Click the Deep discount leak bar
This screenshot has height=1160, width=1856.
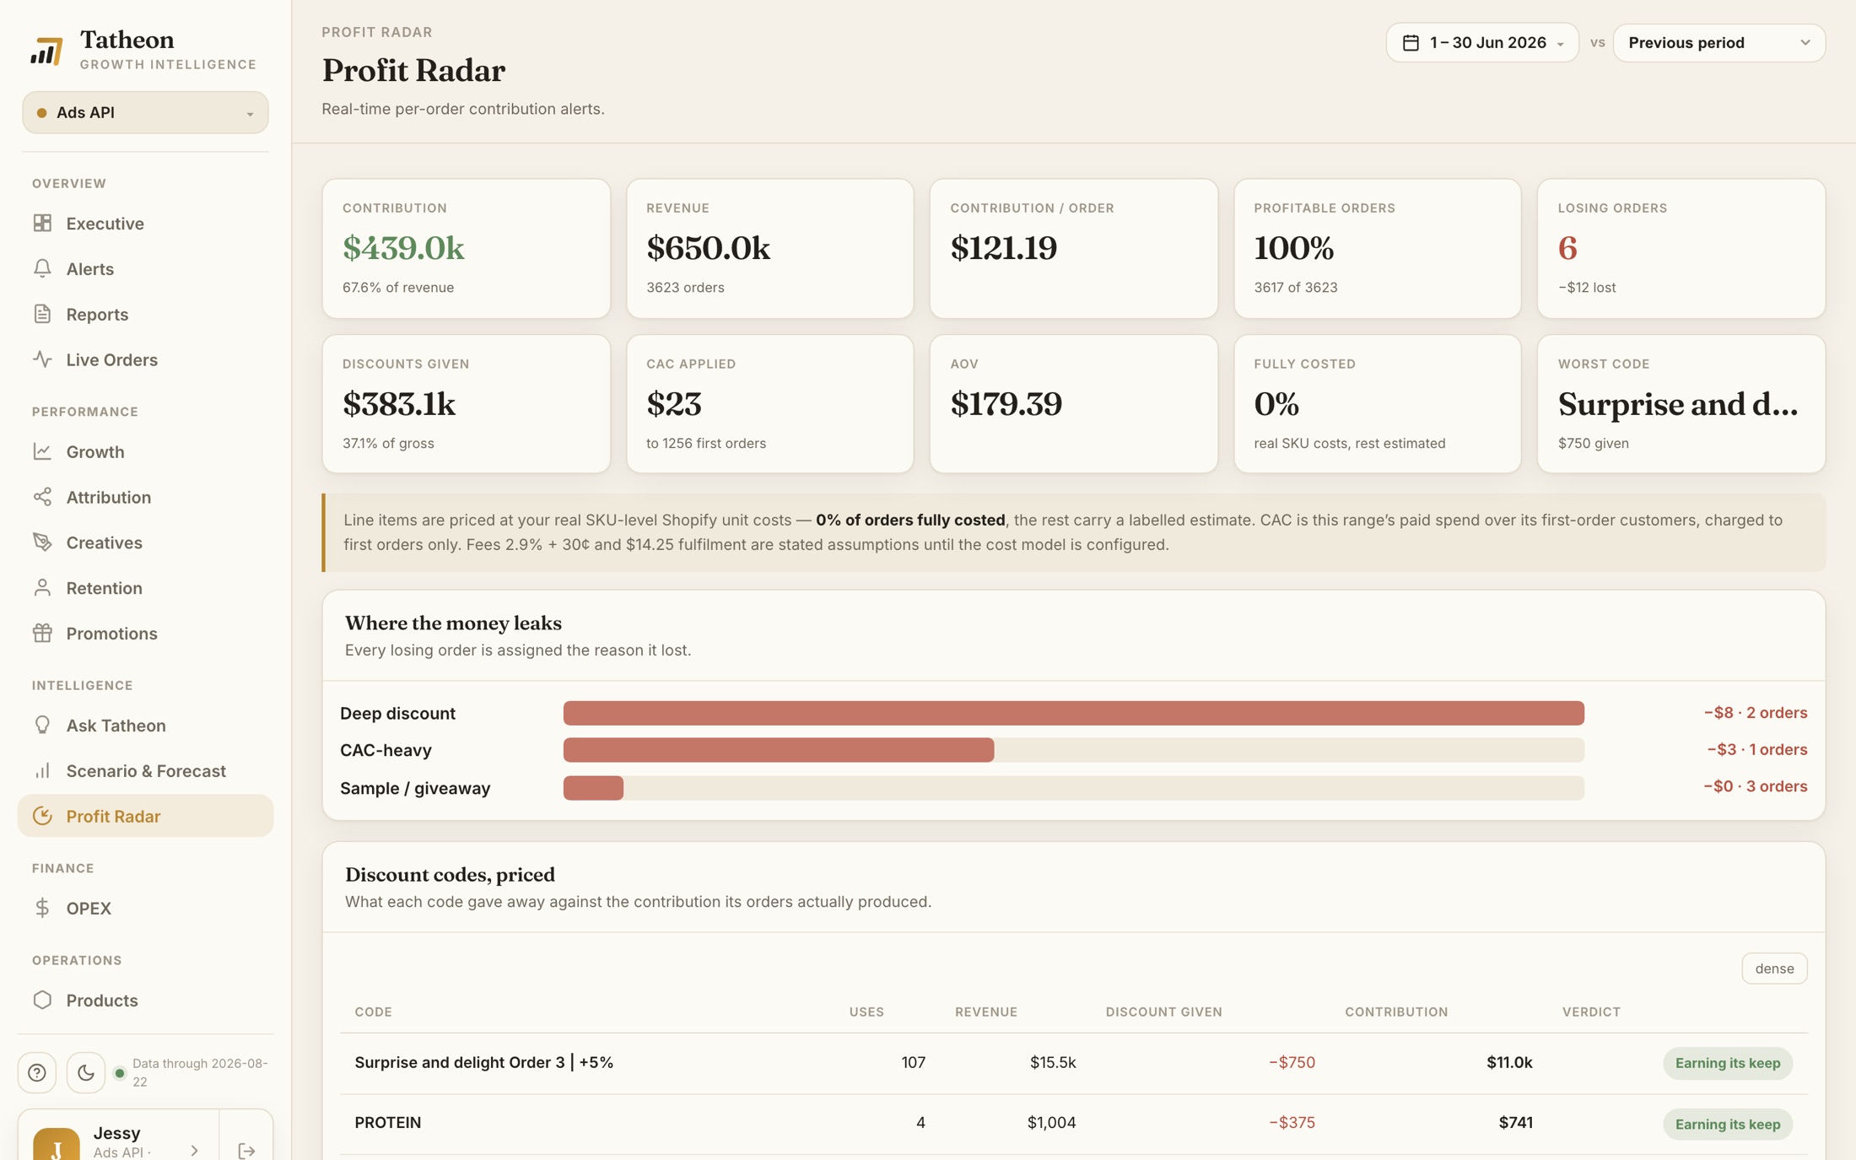pos(1073,713)
